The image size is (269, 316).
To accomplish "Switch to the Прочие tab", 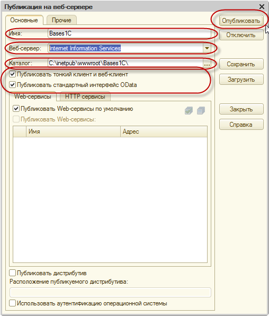I will click(61, 20).
